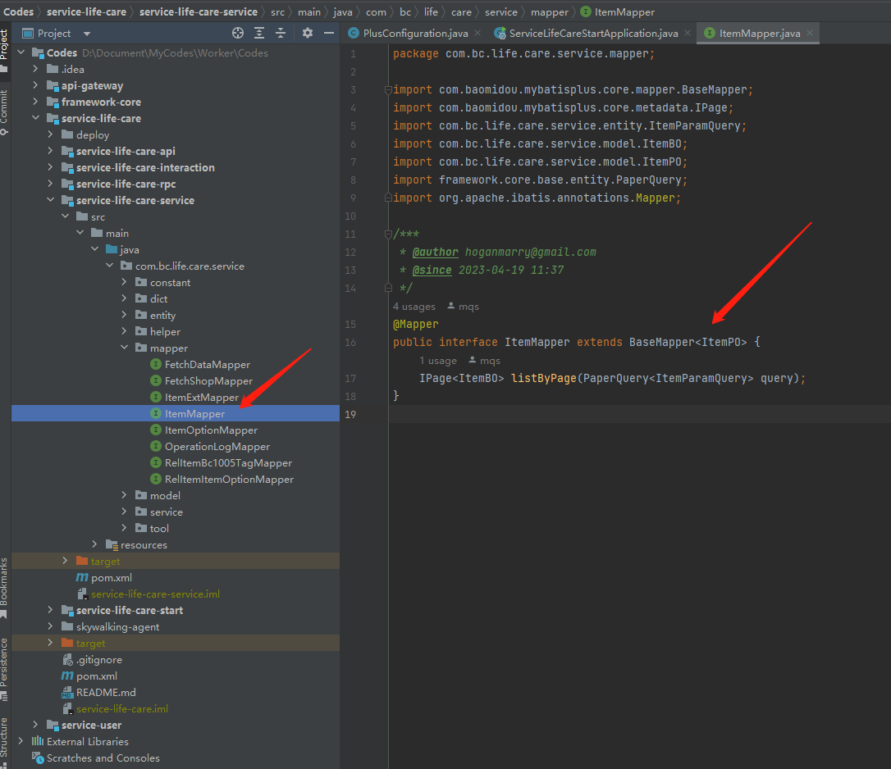Viewport: 891px width, 769px height.
Task: Fold the import block at line 3
Action: point(388,89)
